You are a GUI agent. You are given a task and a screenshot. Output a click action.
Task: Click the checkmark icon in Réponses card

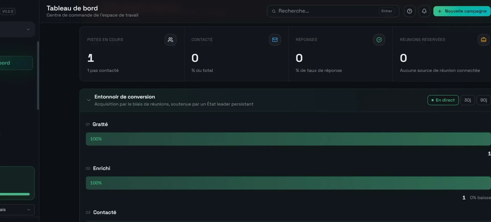point(379,40)
